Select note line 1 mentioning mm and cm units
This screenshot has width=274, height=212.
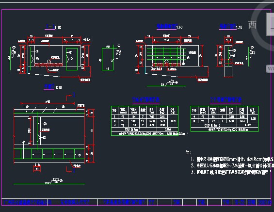point(232,159)
